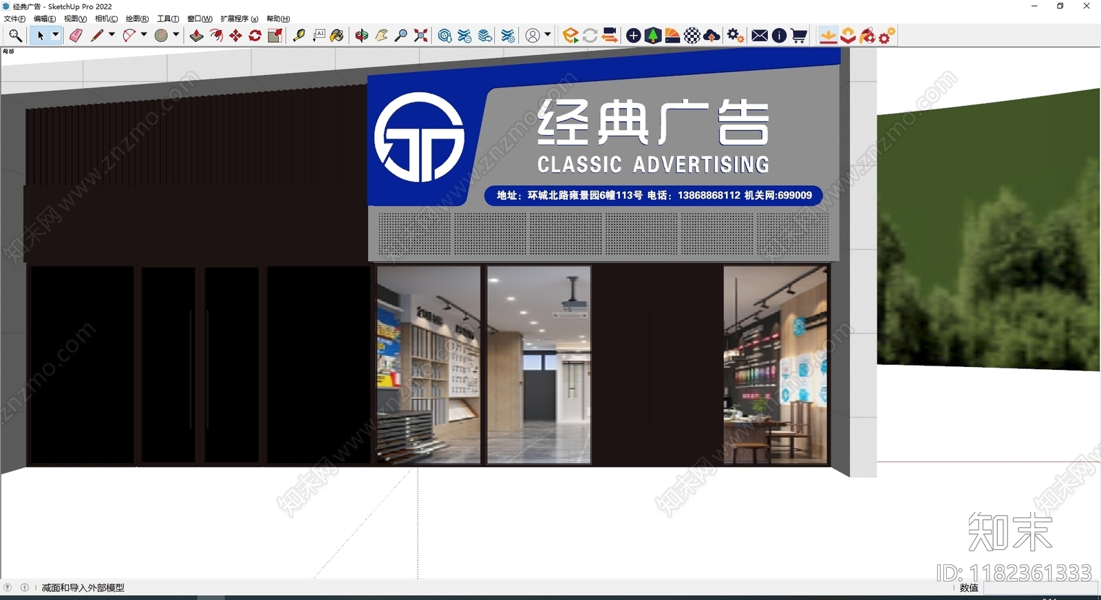Select the Search tool magnifier icon

[x=15, y=35]
